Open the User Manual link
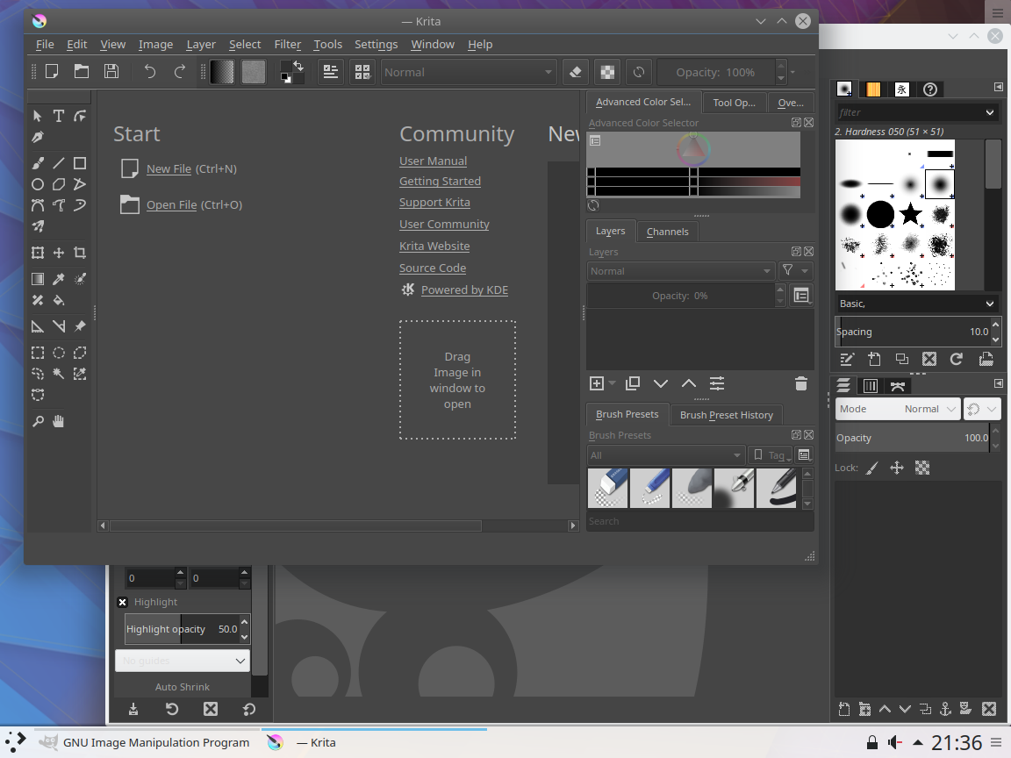 click(x=433, y=161)
